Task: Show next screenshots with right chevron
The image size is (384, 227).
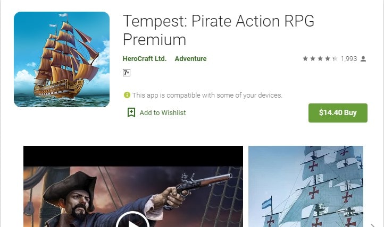Action: [x=372, y=225]
